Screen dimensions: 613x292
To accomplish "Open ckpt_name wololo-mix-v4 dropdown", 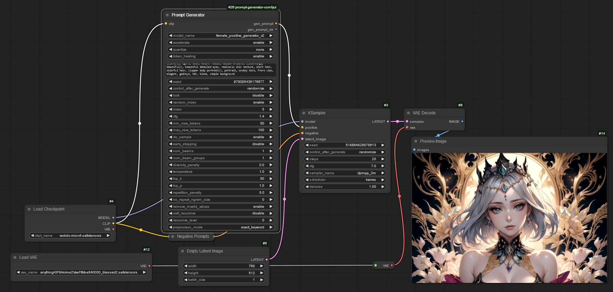I will [70, 236].
